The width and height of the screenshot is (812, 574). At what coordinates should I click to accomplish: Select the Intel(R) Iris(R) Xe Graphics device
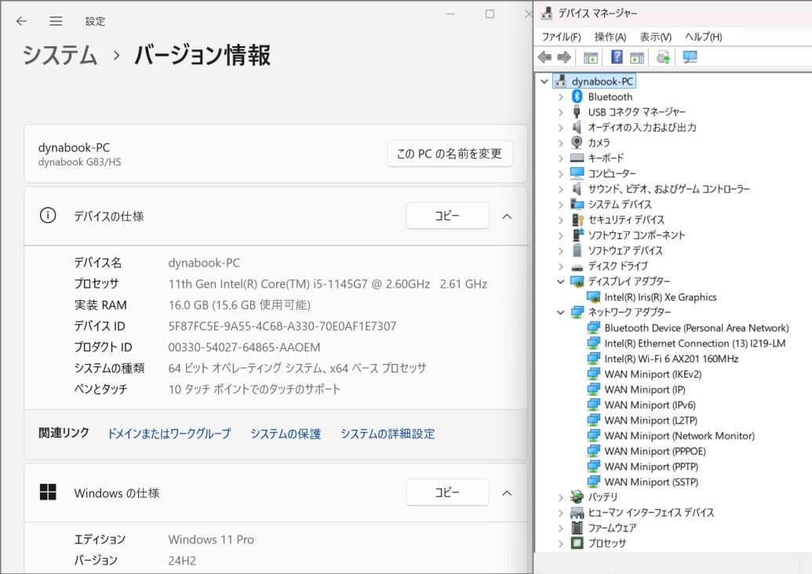660,297
